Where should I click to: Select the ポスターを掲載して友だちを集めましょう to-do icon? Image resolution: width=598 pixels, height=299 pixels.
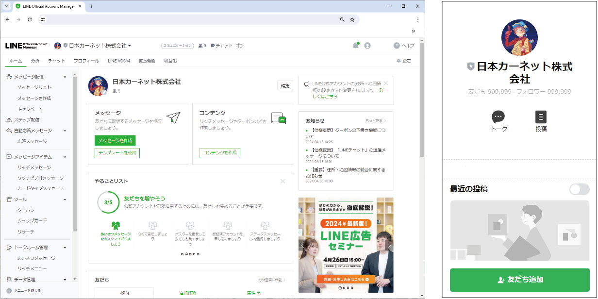point(190,226)
